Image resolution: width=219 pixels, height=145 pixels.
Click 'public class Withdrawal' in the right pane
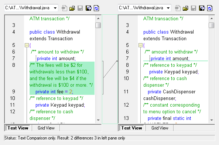pos(168,32)
